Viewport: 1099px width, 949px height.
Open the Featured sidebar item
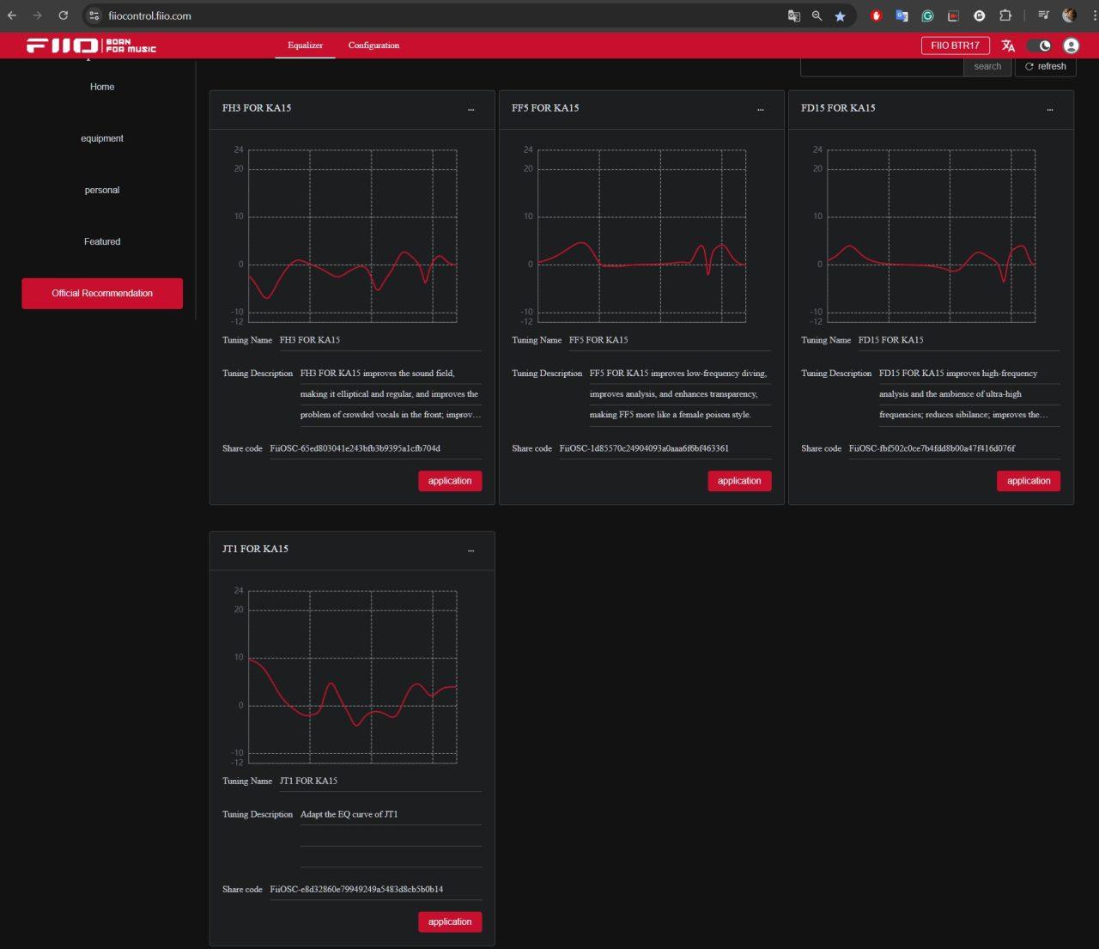(x=102, y=241)
